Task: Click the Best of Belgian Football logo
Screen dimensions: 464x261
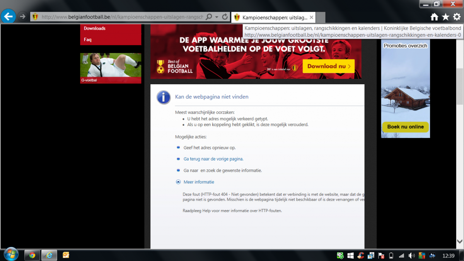Action: pos(175,67)
